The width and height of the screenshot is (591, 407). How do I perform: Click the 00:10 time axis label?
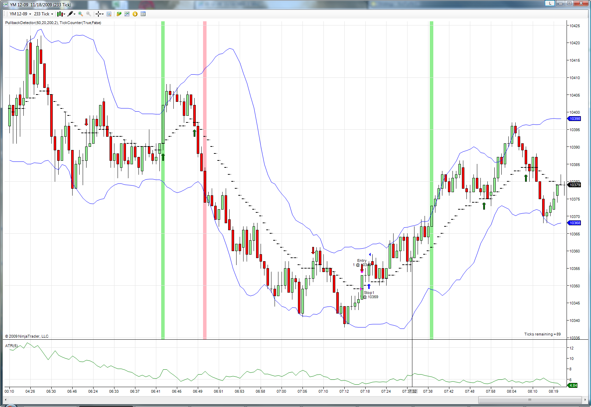[x=9, y=391]
